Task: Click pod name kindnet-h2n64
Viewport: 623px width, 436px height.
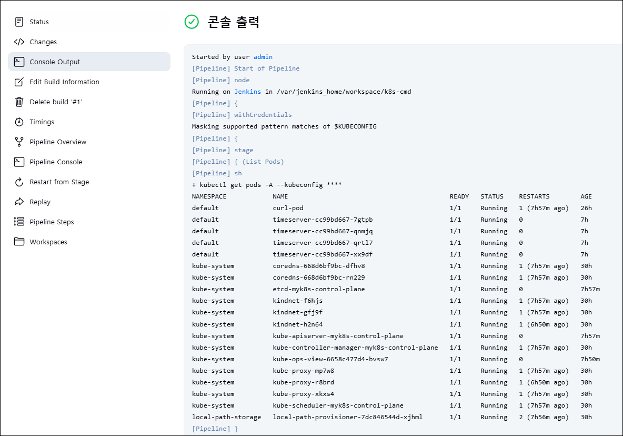Action: [298, 324]
